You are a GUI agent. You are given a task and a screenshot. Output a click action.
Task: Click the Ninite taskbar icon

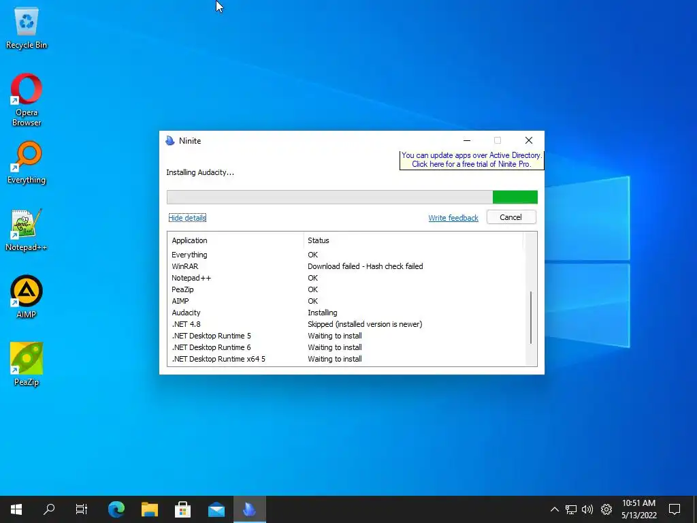pyautogui.click(x=249, y=509)
